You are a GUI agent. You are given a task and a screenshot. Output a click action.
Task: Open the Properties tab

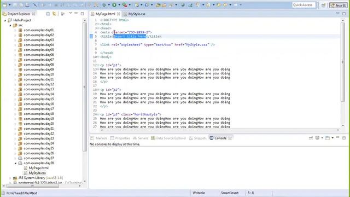coord(120,138)
